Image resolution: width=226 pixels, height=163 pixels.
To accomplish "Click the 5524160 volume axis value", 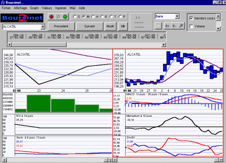I will tap(8, 95).
